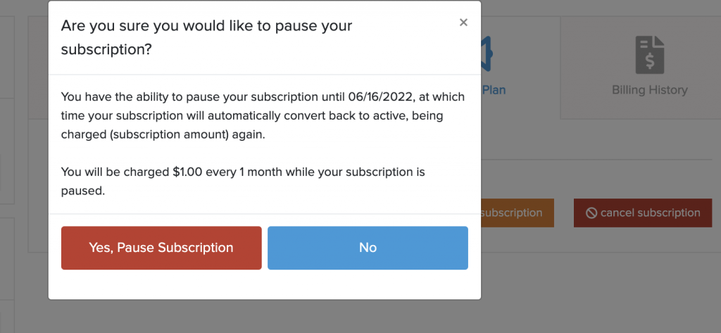
Task: Click empty dialog footer below the buttons
Action: 264,285
